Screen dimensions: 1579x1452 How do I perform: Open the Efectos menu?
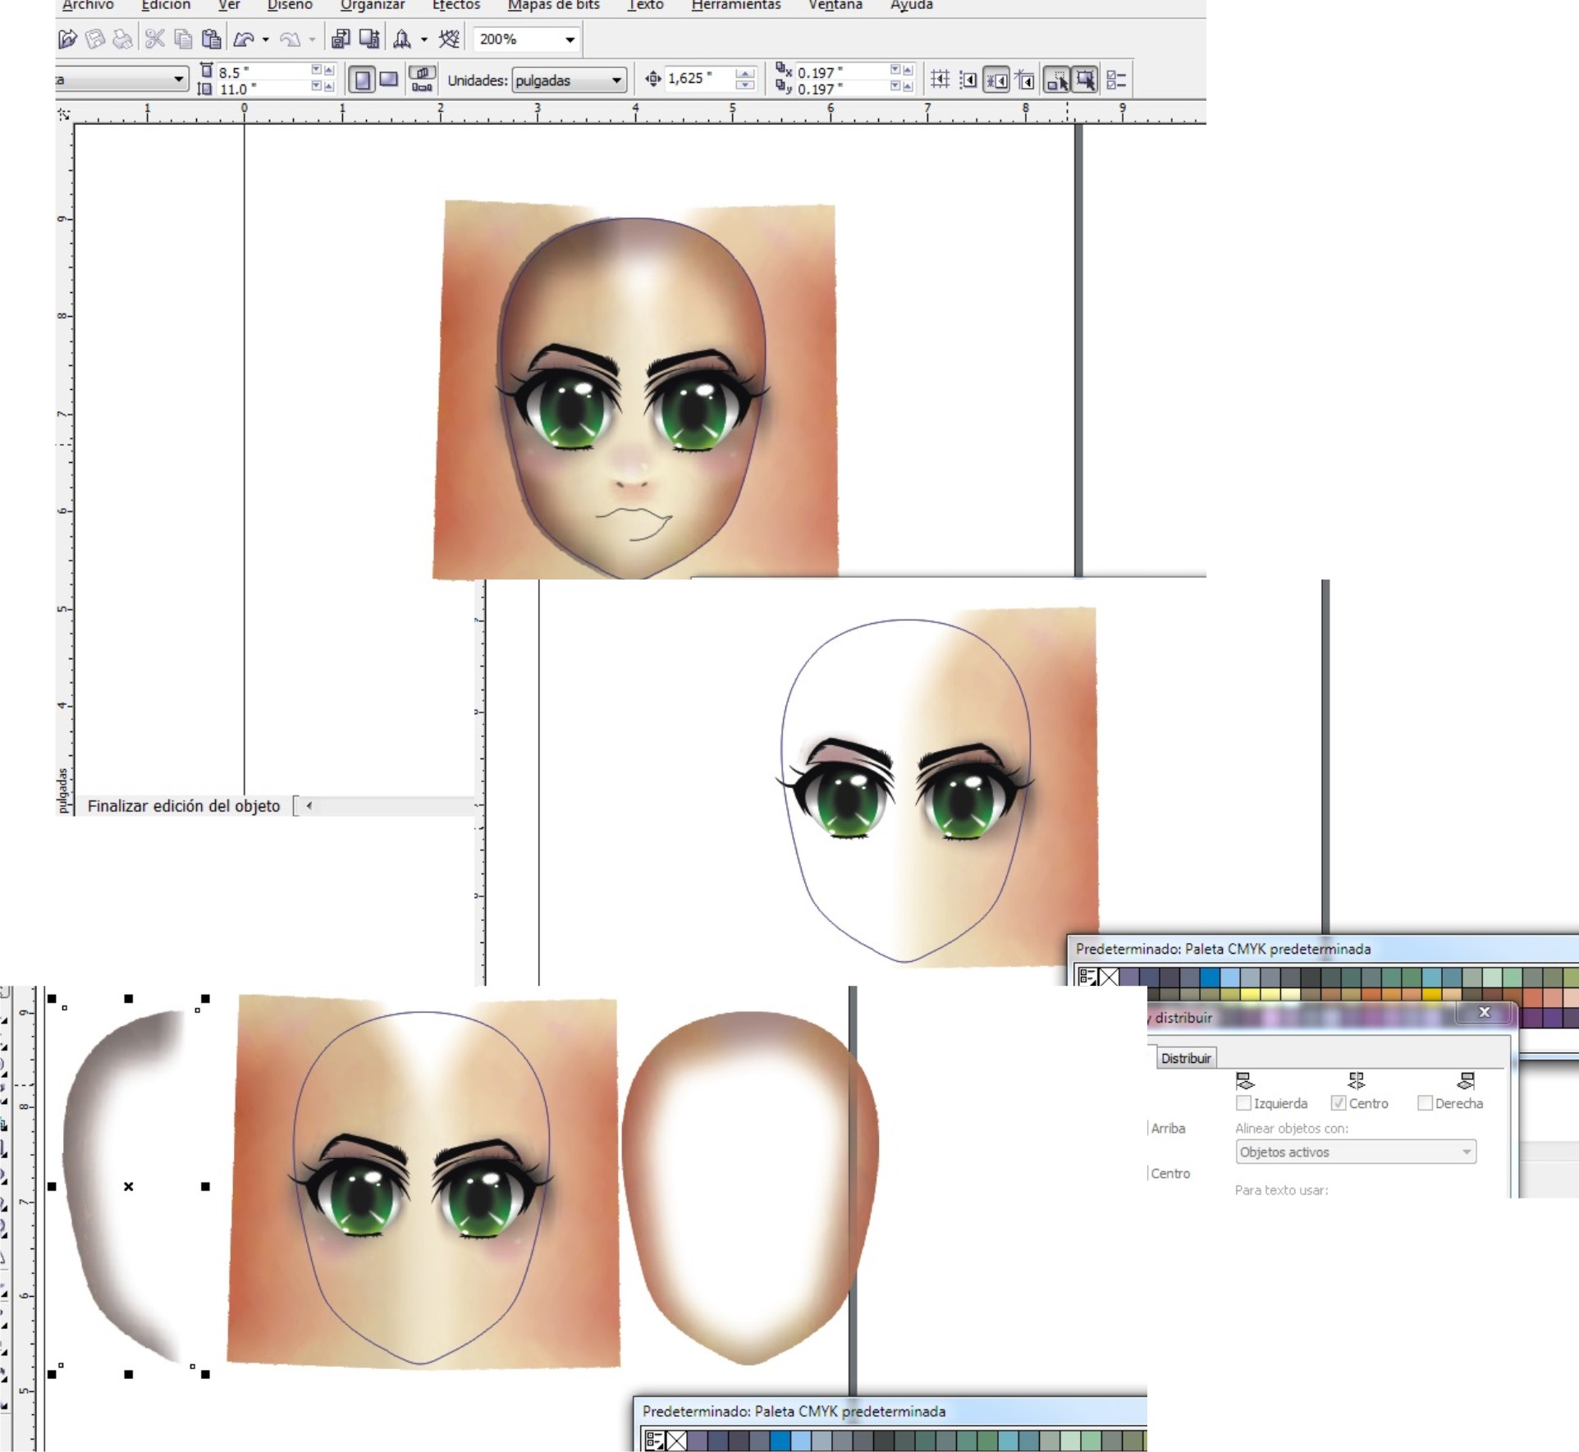[x=455, y=5]
